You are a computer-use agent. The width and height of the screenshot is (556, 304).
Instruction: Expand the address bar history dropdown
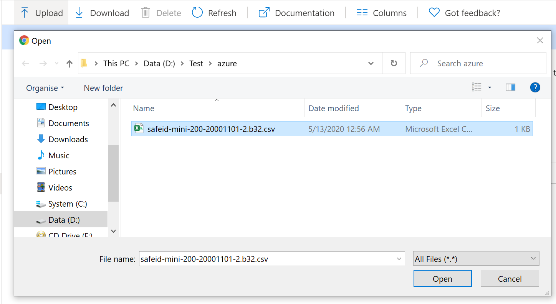click(371, 63)
